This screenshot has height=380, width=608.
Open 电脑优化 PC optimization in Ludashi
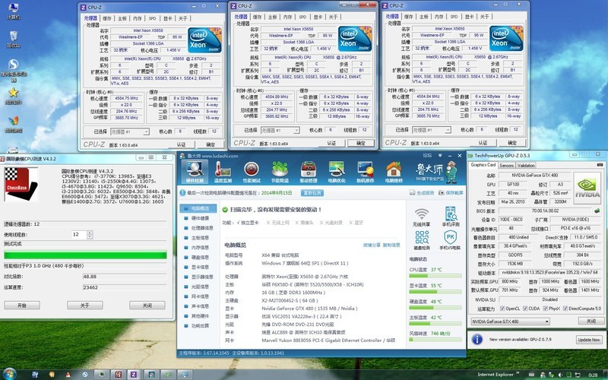[337, 172]
